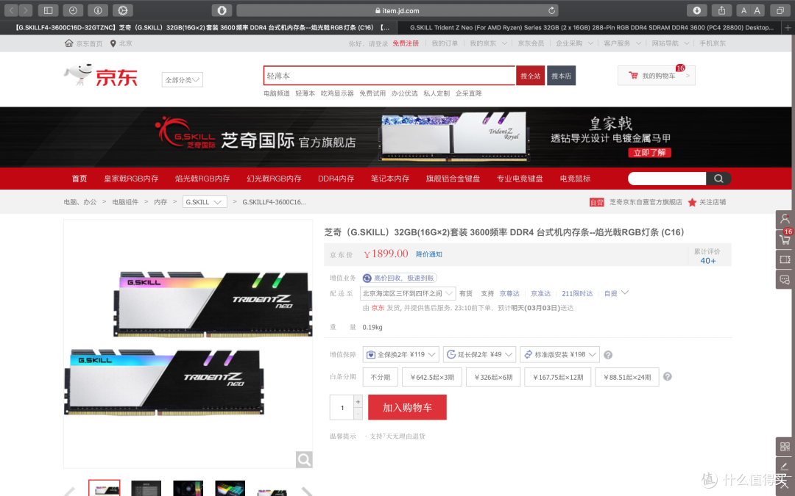
Task: Open right sidebar user profile icon
Action: (785, 219)
